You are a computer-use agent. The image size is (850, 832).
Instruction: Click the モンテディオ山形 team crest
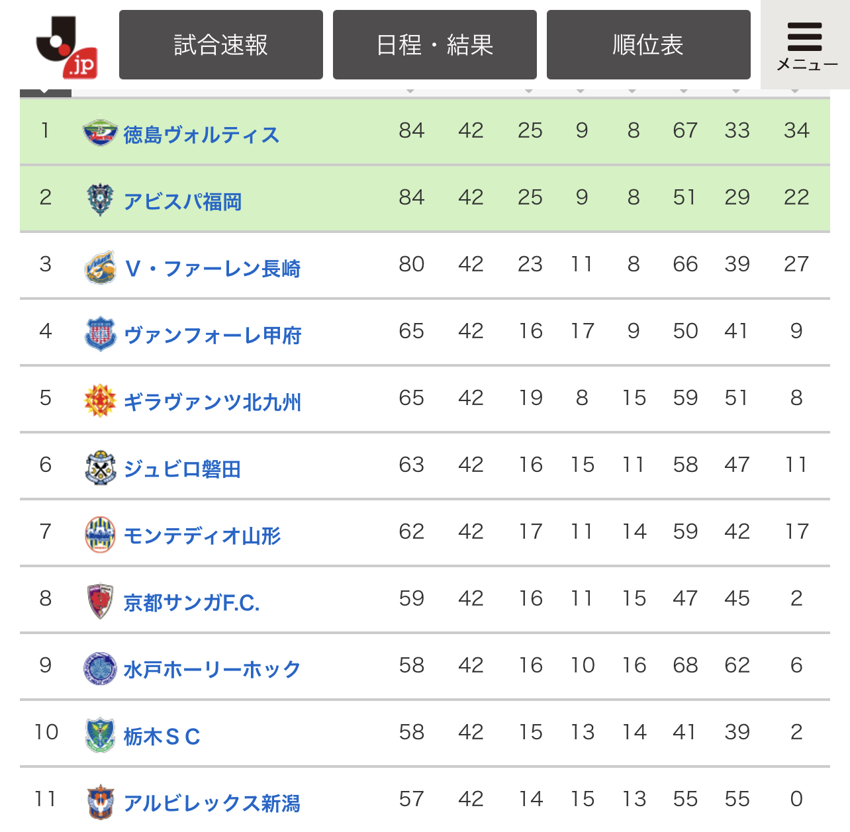click(x=100, y=534)
